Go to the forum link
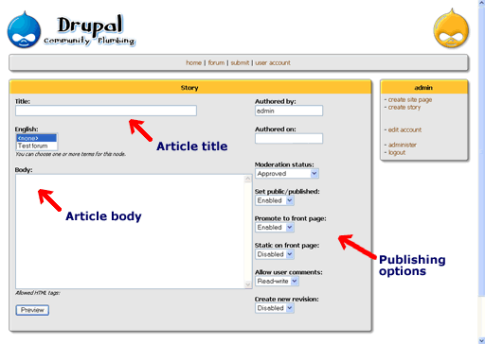Image resolution: width=485 pixels, height=344 pixels. point(216,62)
